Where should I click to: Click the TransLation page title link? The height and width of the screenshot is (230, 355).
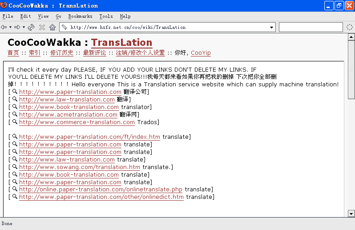point(121,43)
